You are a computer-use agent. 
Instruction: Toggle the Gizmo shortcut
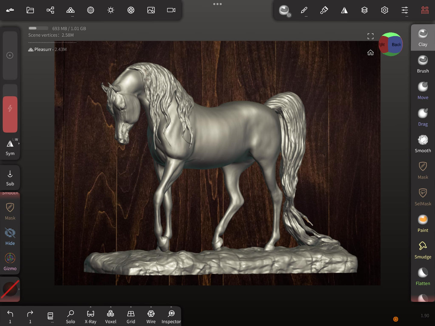(10, 262)
